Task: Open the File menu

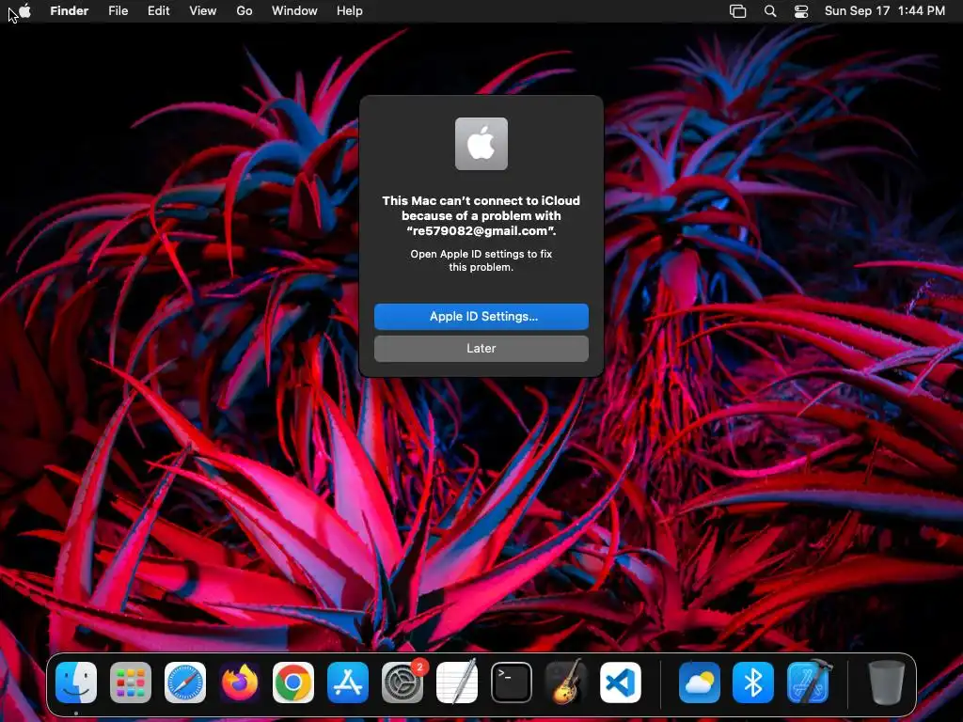Action: tap(118, 11)
